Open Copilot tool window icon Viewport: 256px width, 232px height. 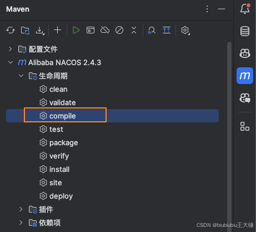(245, 53)
